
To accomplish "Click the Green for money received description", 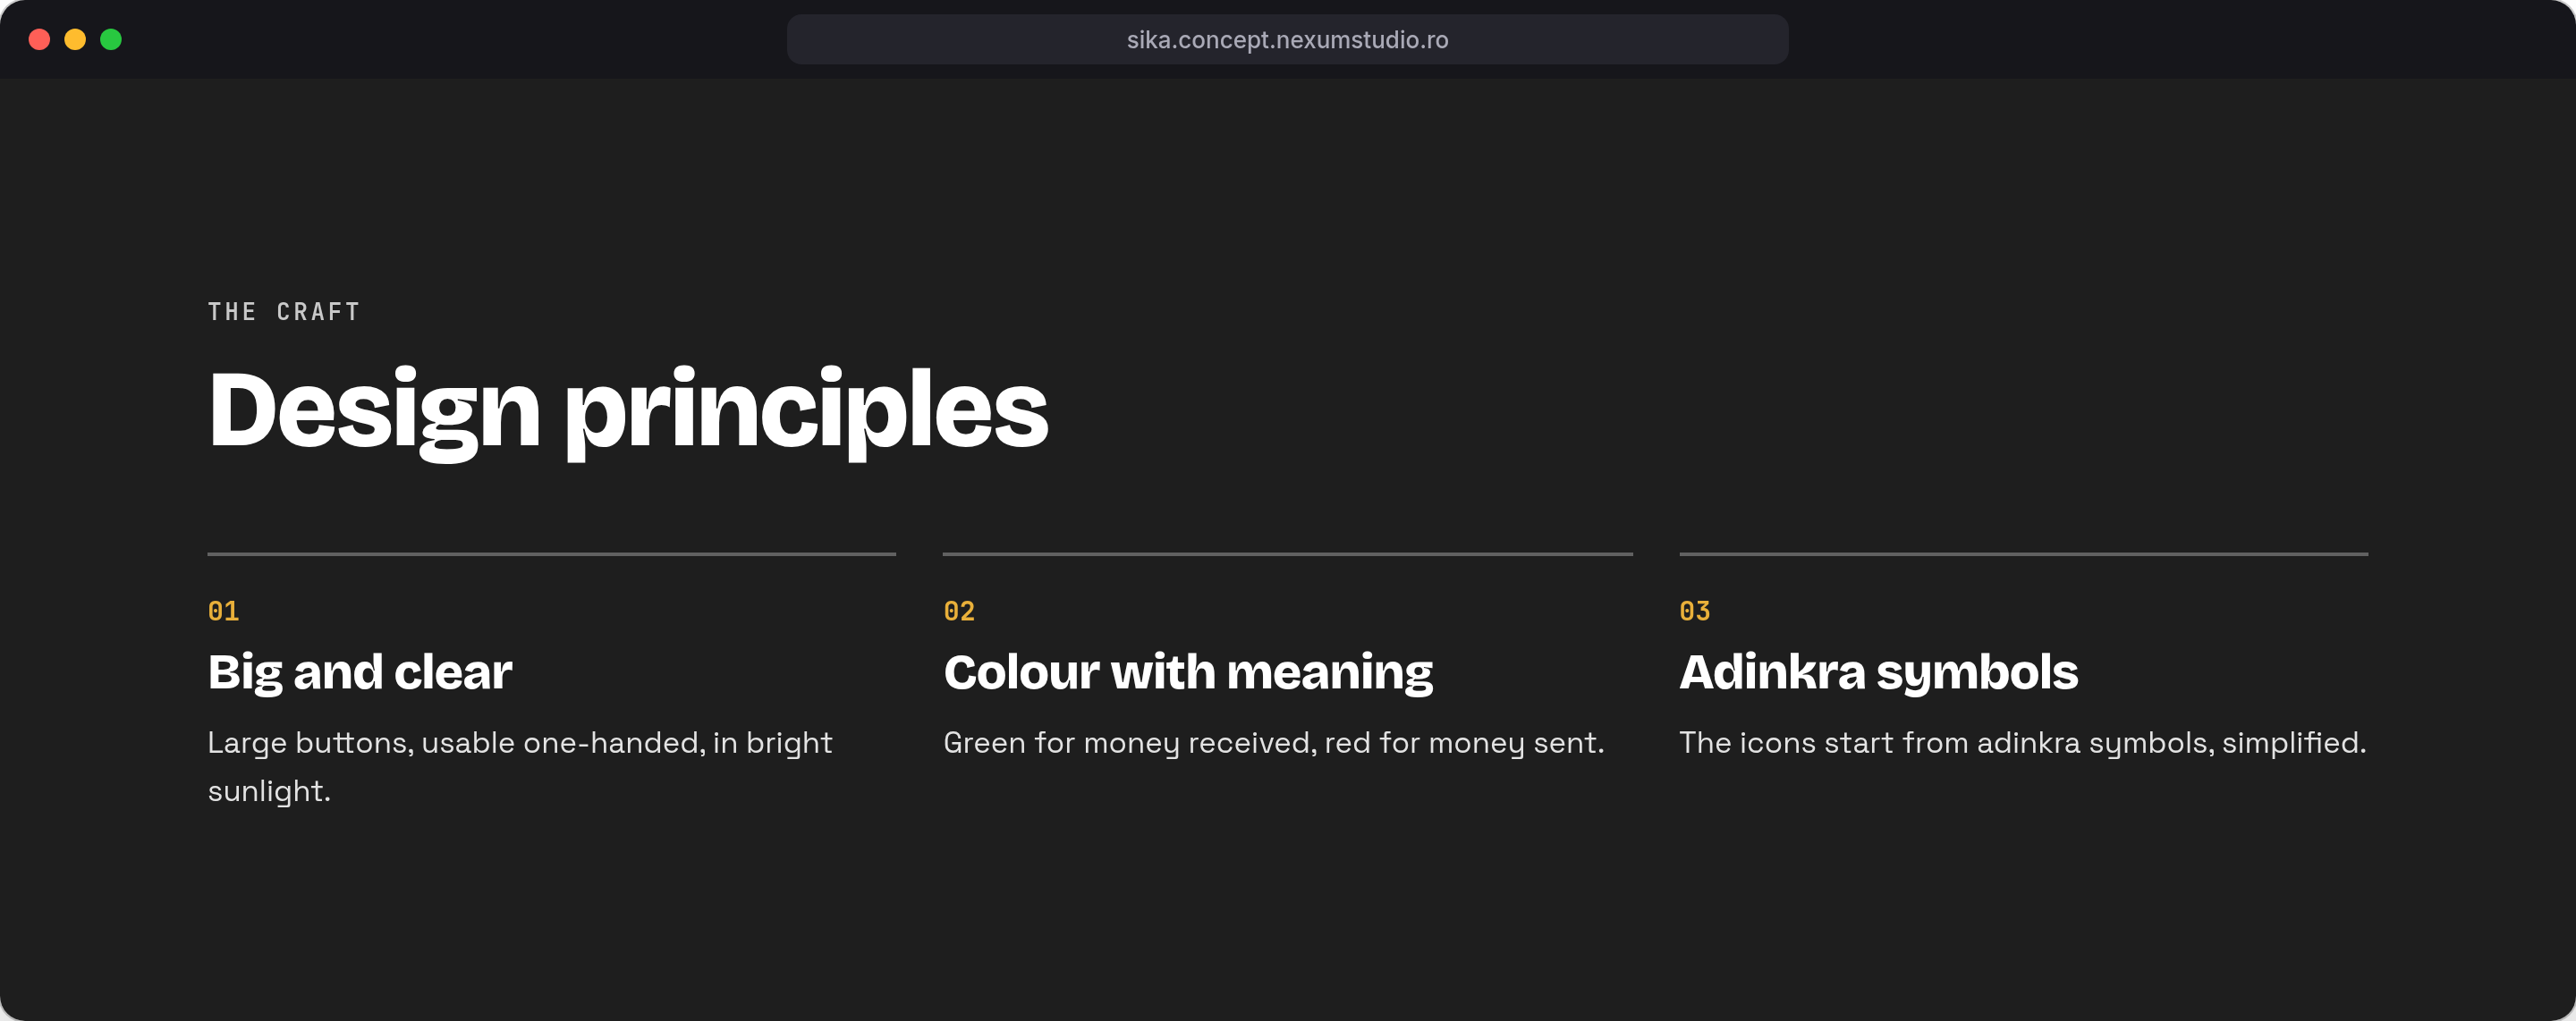I will click(x=1274, y=743).
